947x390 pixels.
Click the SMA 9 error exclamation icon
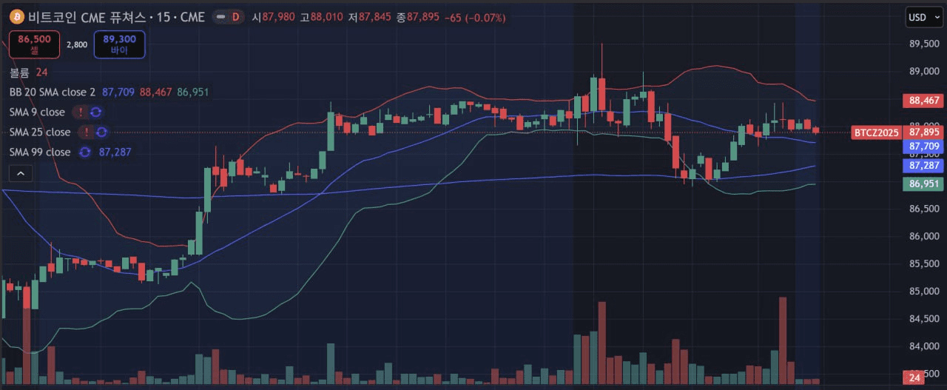coord(80,112)
